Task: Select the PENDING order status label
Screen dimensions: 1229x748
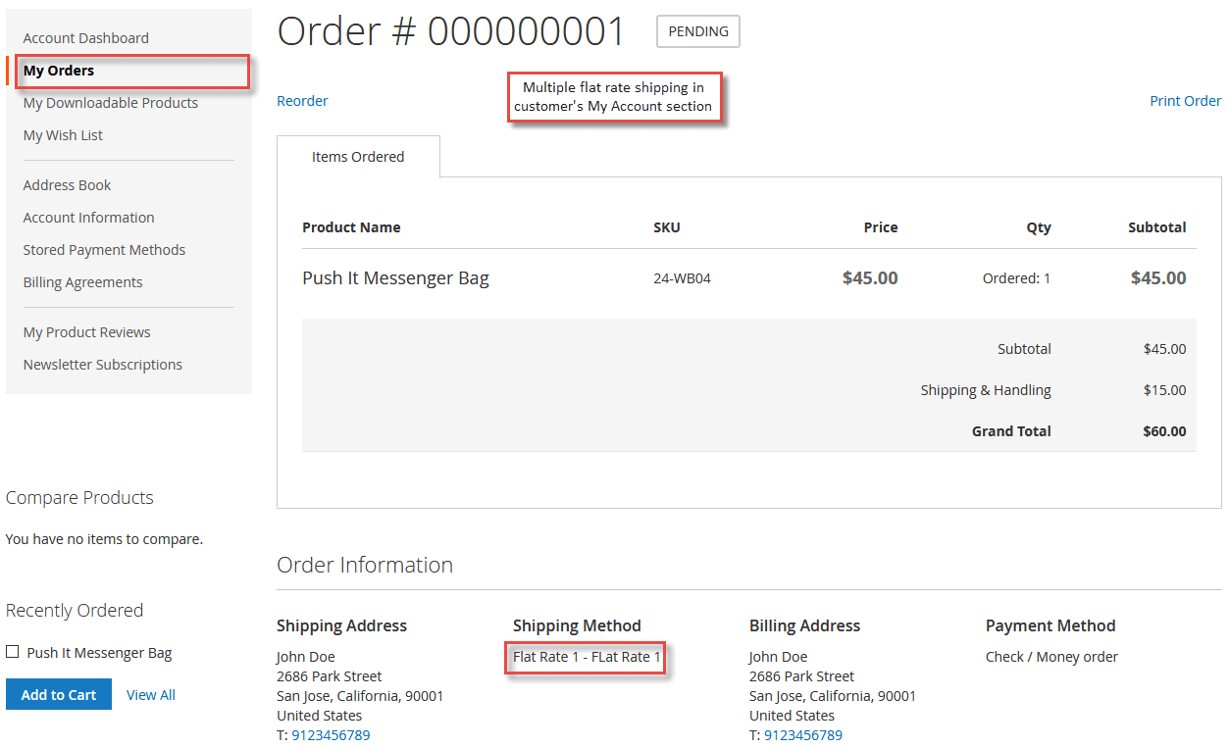Action: click(697, 31)
